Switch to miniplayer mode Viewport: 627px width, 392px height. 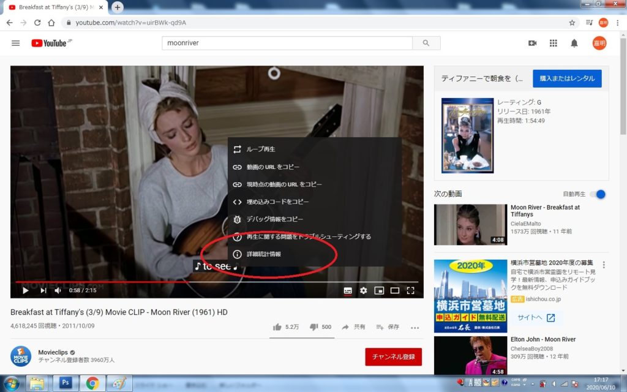point(379,290)
